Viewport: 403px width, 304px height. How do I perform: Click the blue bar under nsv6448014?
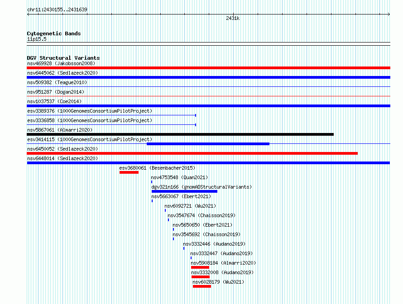(208, 163)
